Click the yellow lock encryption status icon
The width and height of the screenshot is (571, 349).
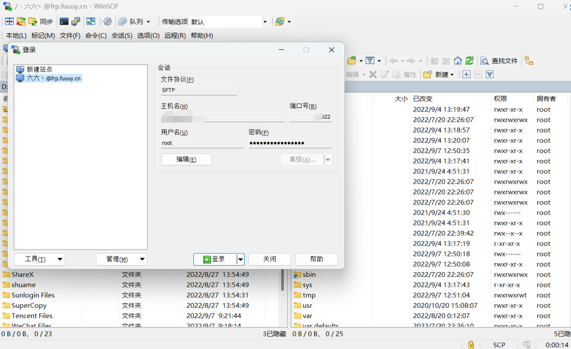(471, 345)
